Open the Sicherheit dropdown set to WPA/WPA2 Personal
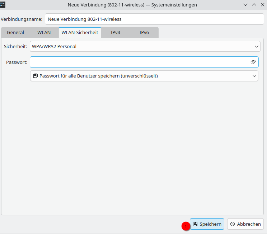 (144, 46)
